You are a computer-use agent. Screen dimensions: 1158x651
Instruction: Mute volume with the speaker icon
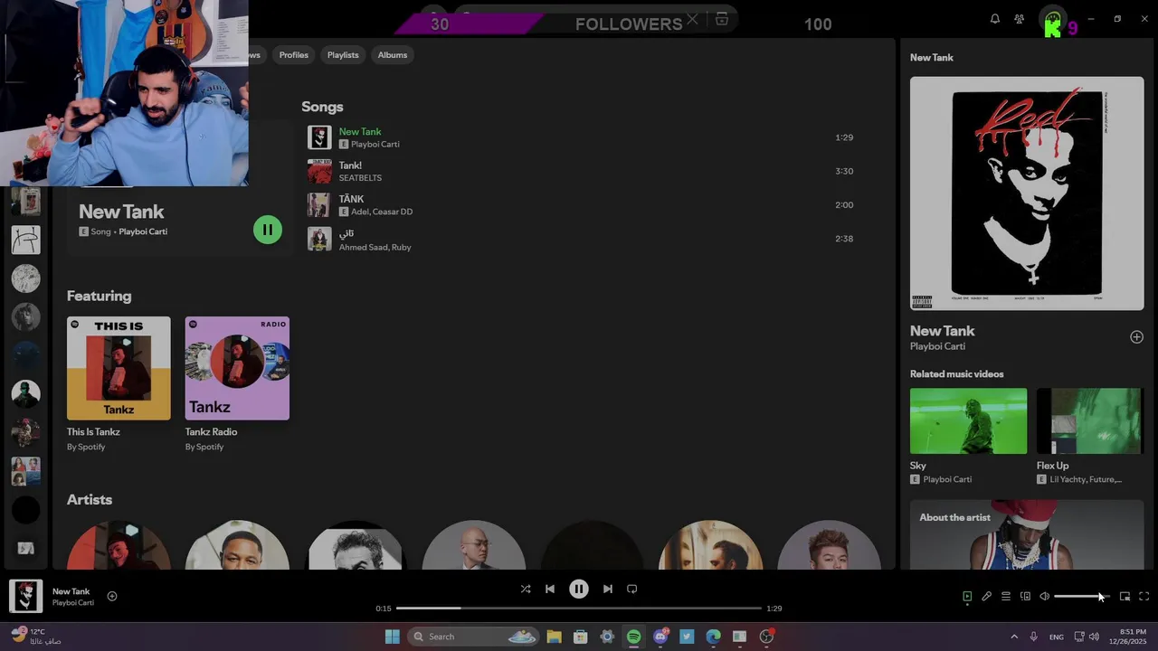tap(1044, 596)
